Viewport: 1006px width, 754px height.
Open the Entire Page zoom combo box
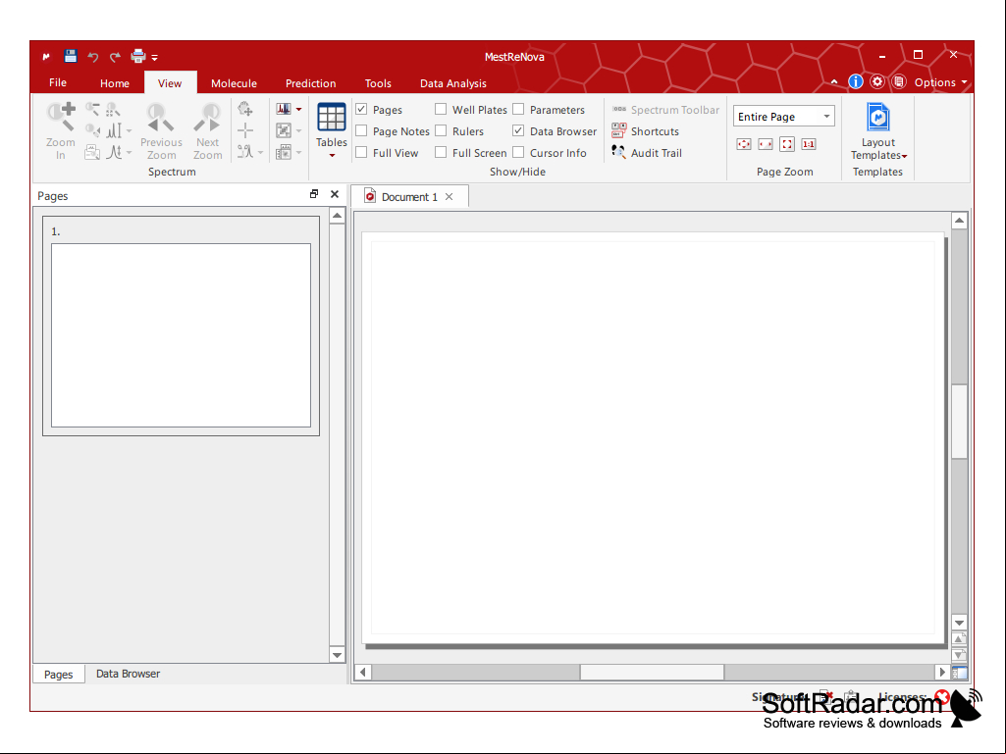(x=783, y=116)
